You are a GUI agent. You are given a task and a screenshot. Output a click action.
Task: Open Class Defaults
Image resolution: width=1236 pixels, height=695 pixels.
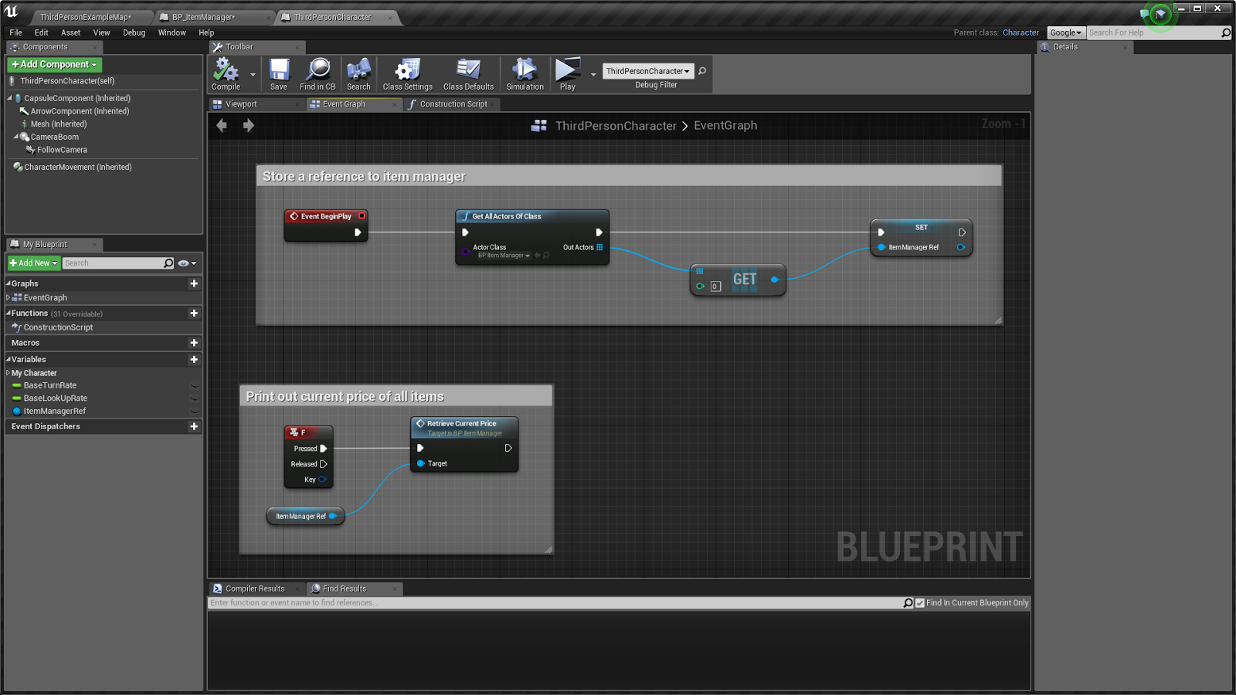pyautogui.click(x=468, y=73)
